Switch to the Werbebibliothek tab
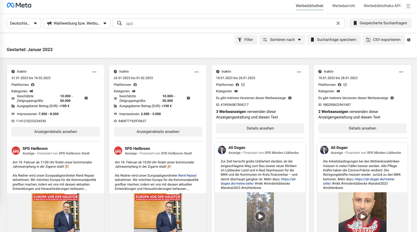This screenshot has width=417, height=232. coord(310,6)
